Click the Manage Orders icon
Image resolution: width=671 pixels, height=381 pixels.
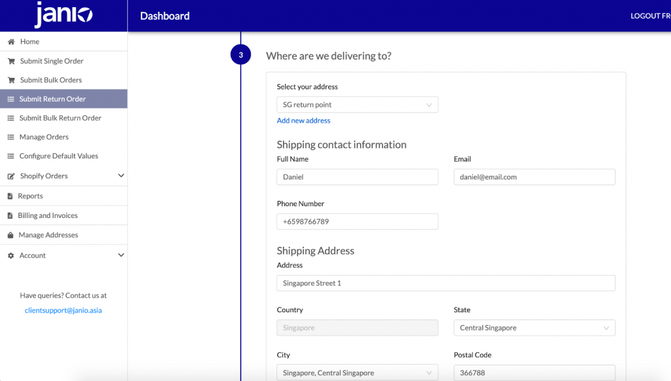pos(10,137)
